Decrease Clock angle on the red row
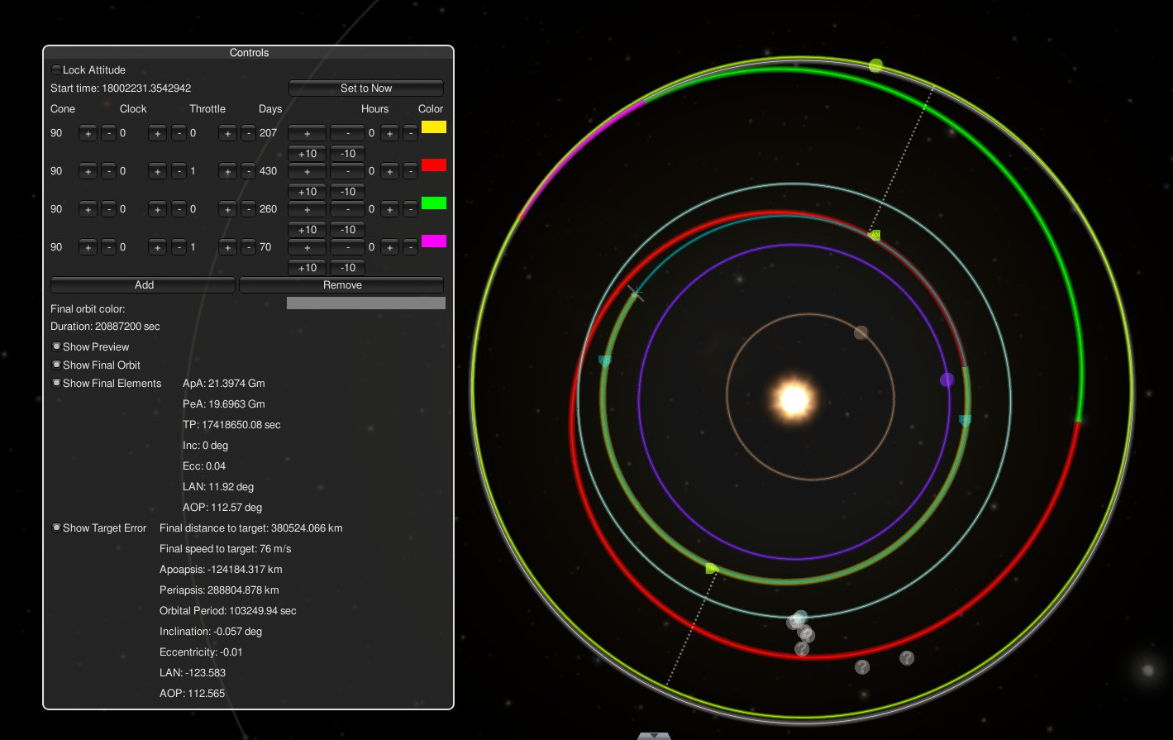Viewport: 1173px width, 740px height. pos(178,171)
